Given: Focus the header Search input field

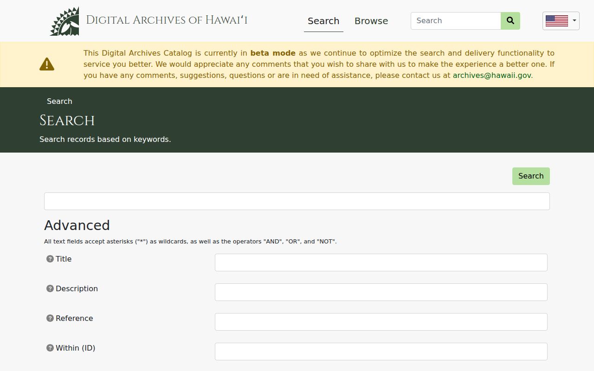Looking at the screenshot, I should click(456, 21).
